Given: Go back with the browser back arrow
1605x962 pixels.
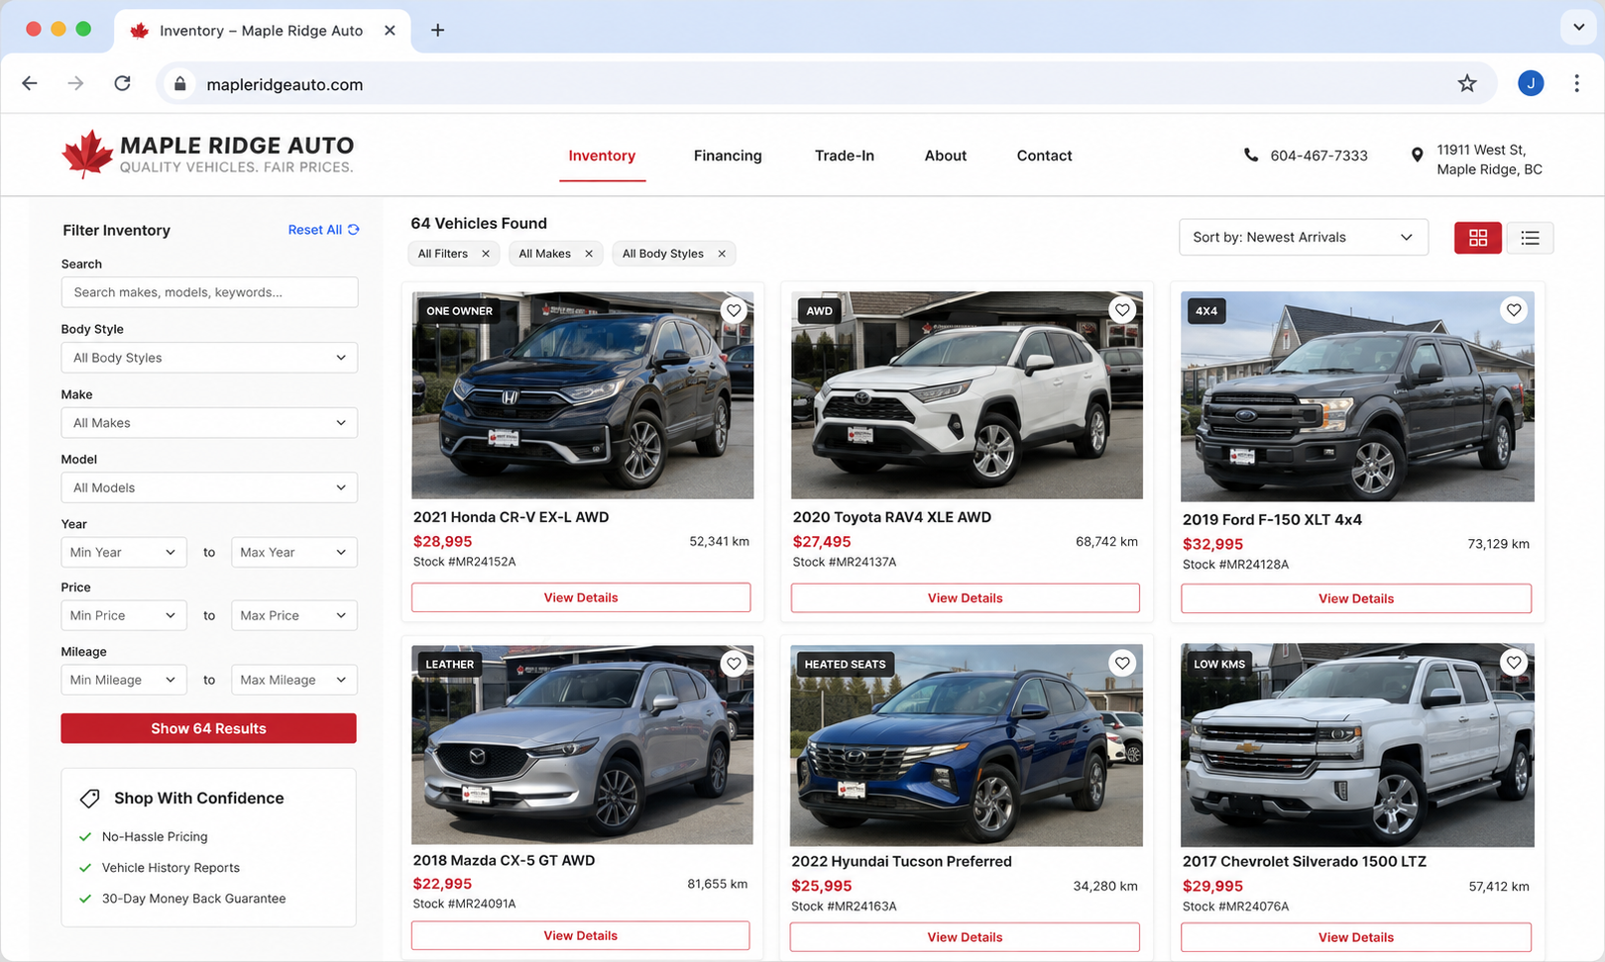Looking at the screenshot, I should point(30,83).
